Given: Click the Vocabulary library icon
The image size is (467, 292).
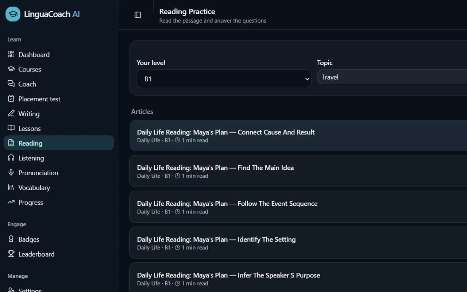Looking at the screenshot, I should pos(11,187).
